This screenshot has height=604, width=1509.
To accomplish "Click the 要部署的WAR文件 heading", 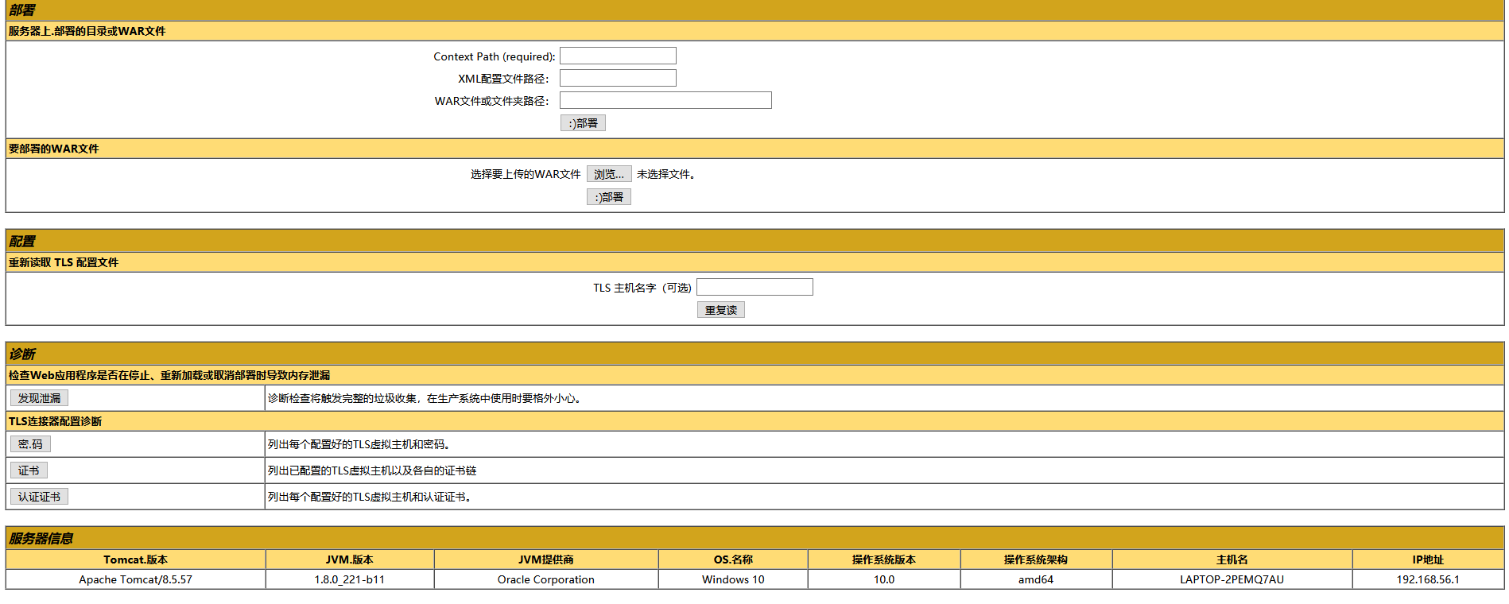I will tap(54, 149).
